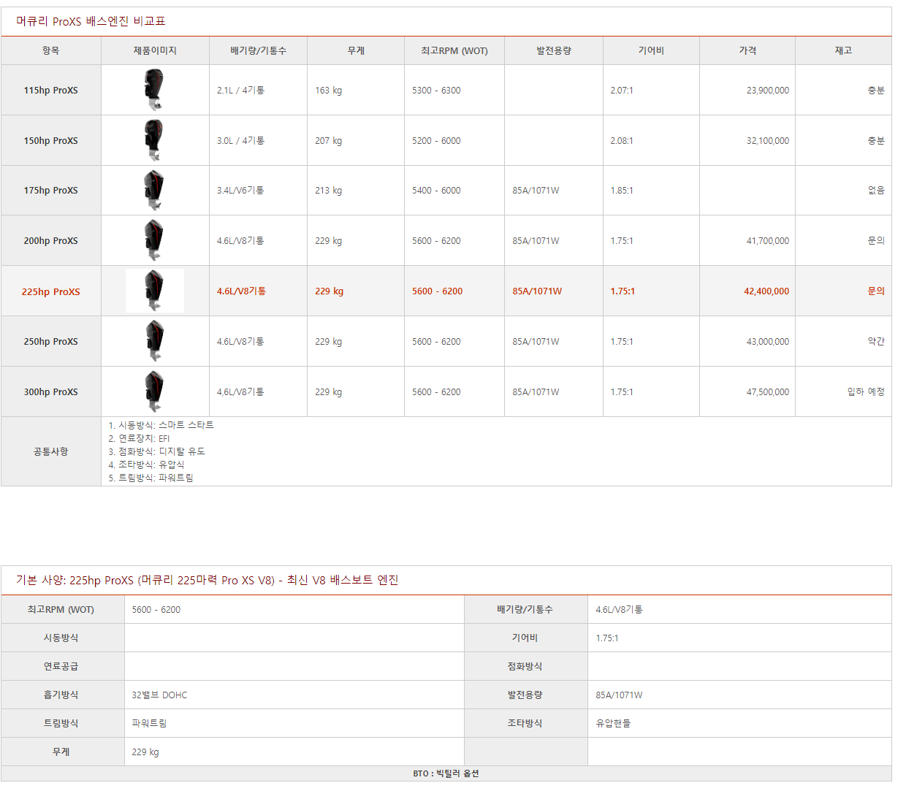Click the price 23,900,000
Viewport: 906px width, 791px height.
coord(768,91)
